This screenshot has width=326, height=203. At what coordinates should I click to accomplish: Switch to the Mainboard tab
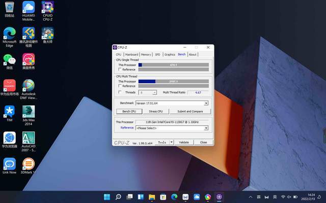point(131,54)
